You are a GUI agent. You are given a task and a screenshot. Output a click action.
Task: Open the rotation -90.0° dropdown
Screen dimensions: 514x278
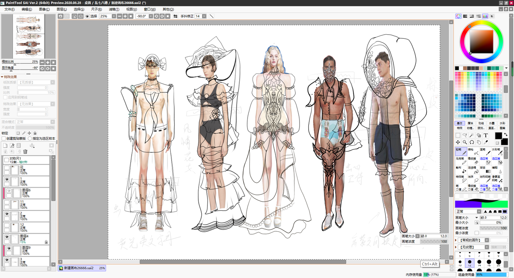point(151,16)
